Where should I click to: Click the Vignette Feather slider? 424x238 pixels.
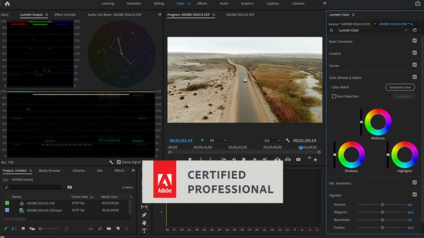pyautogui.click(x=382, y=227)
